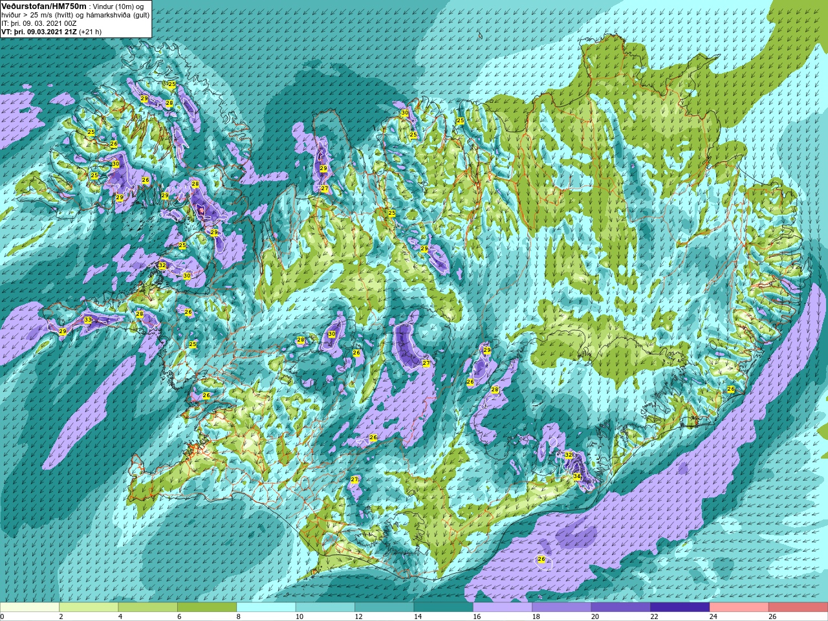Click the '22' tick on the color scale

654,616
